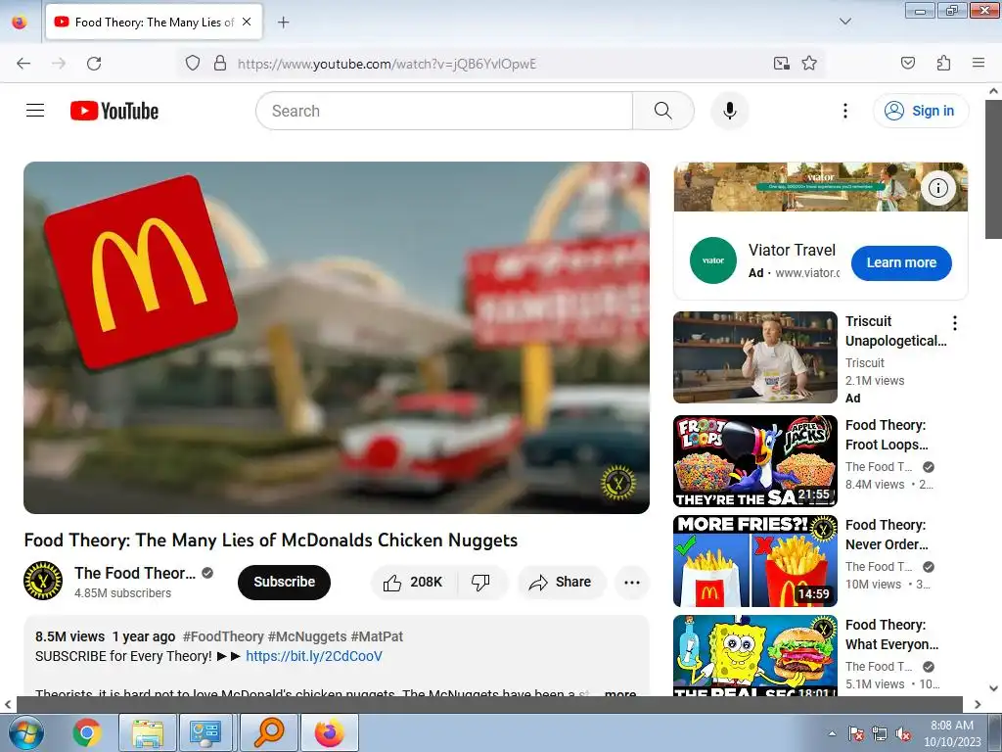Click the Viator Travel logo

pyautogui.click(x=713, y=260)
